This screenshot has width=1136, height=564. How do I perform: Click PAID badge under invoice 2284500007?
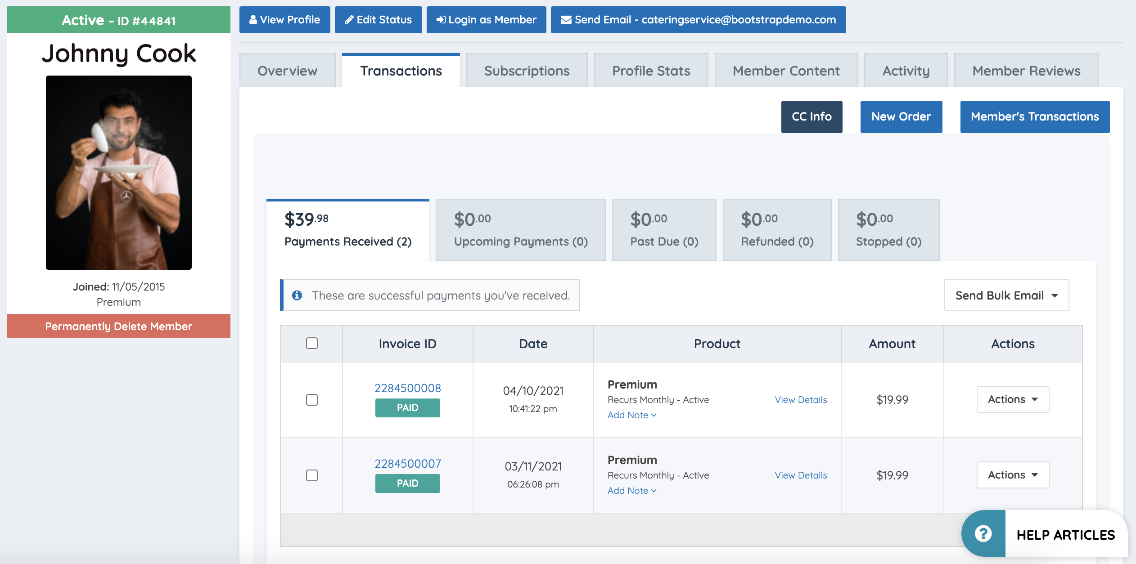pyautogui.click(x=407, y=483)
